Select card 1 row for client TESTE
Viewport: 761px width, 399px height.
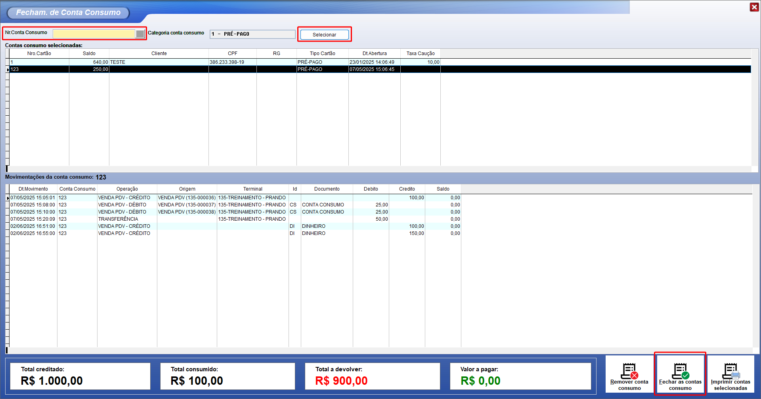159,62
